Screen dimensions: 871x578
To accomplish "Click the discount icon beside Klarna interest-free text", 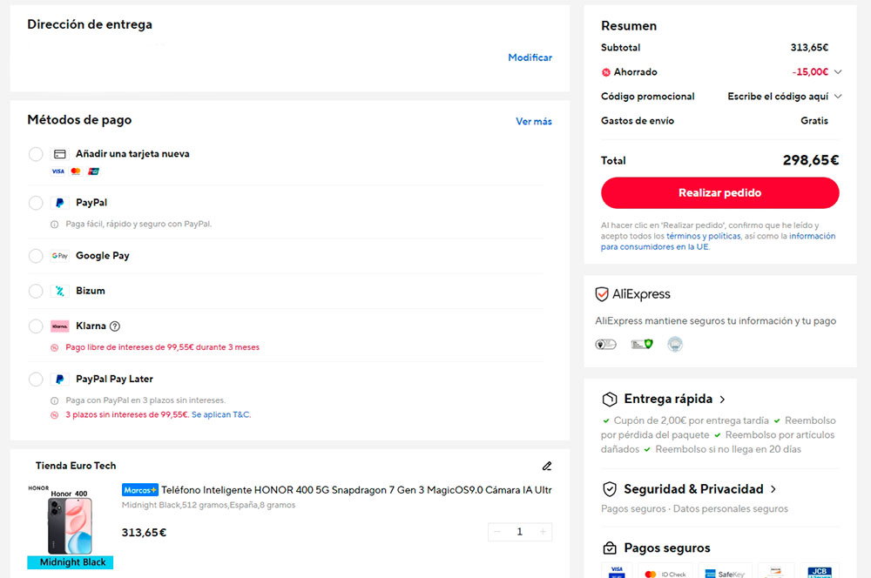I will coord(54,347).
